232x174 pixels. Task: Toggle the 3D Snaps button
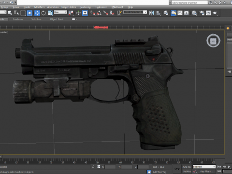(93, 13)
